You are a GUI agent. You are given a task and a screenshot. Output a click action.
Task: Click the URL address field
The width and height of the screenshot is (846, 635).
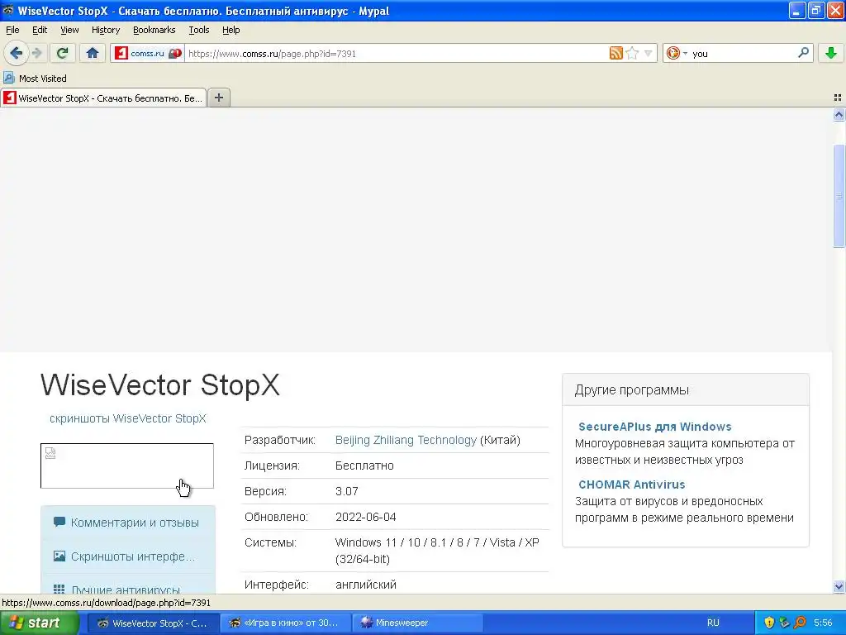[397, 54]
